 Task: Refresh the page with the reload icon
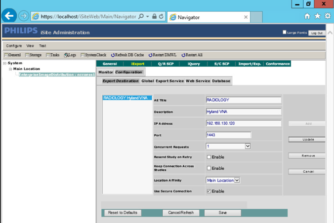point(161,16)
